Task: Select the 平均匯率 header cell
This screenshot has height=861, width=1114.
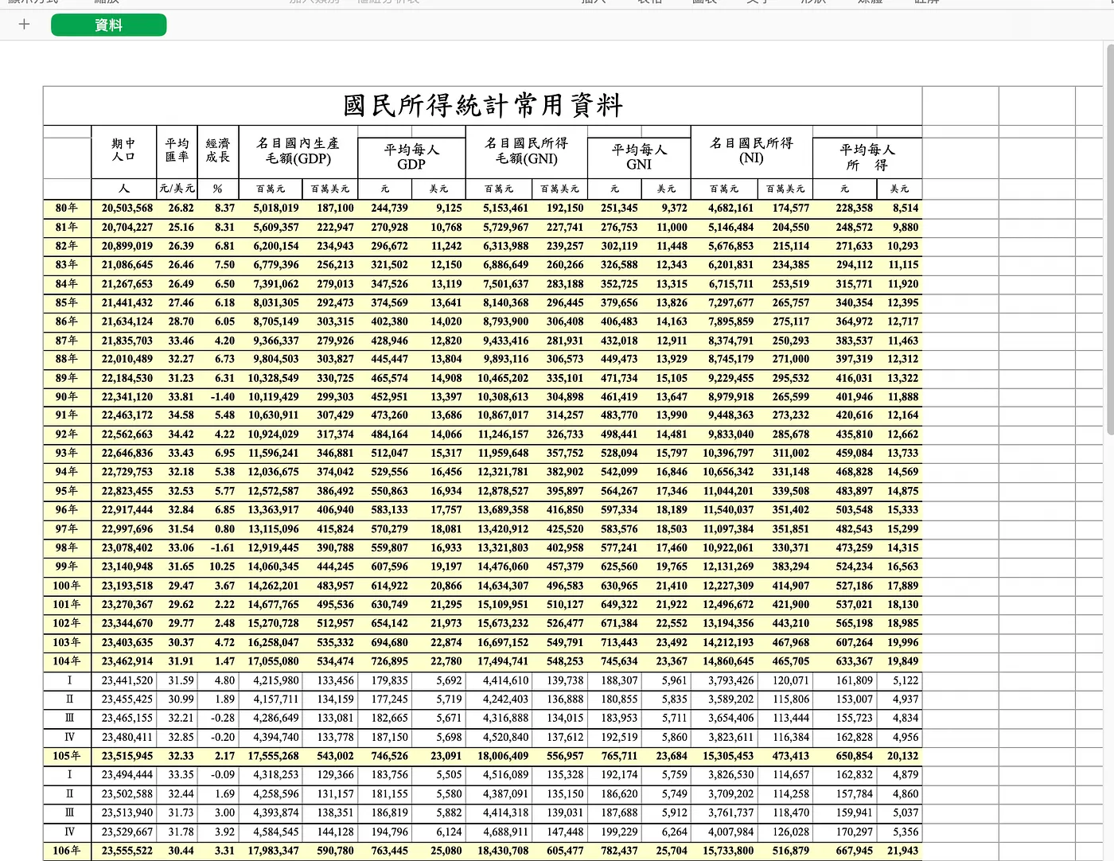Action: [x=177, y=150]
